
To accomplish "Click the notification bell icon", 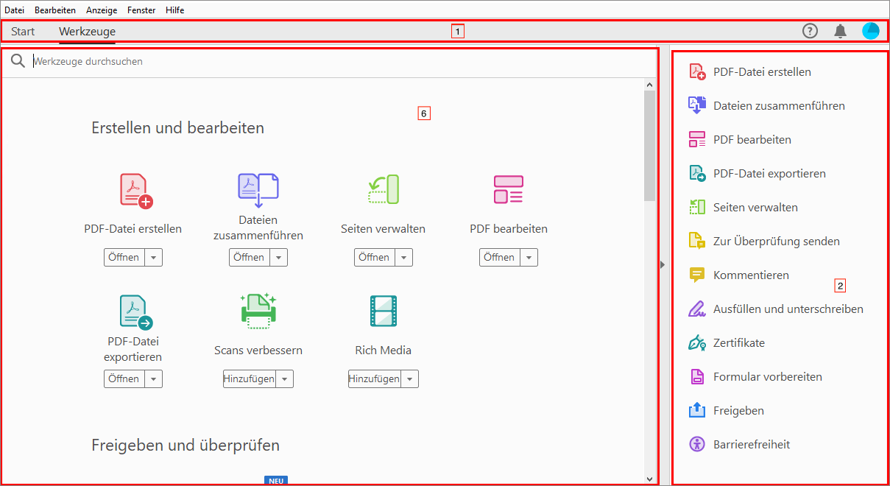I will pos(840,31).
